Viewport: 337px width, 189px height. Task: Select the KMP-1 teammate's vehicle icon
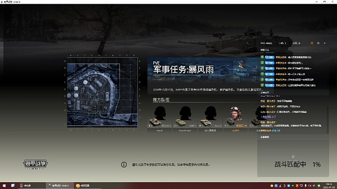[180, 122]
